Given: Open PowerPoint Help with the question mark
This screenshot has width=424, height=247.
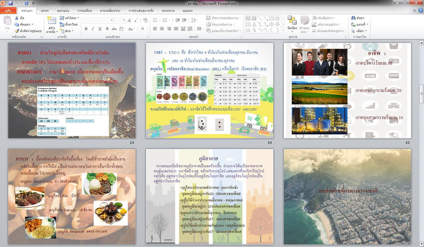Looking at the screenshot, I should pyautogui.click(x=421, y=10).
